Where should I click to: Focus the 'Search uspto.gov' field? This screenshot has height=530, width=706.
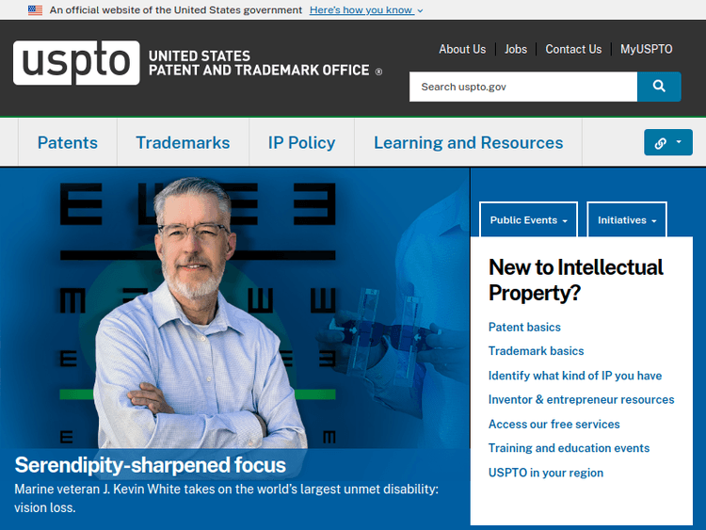point(523,87)
